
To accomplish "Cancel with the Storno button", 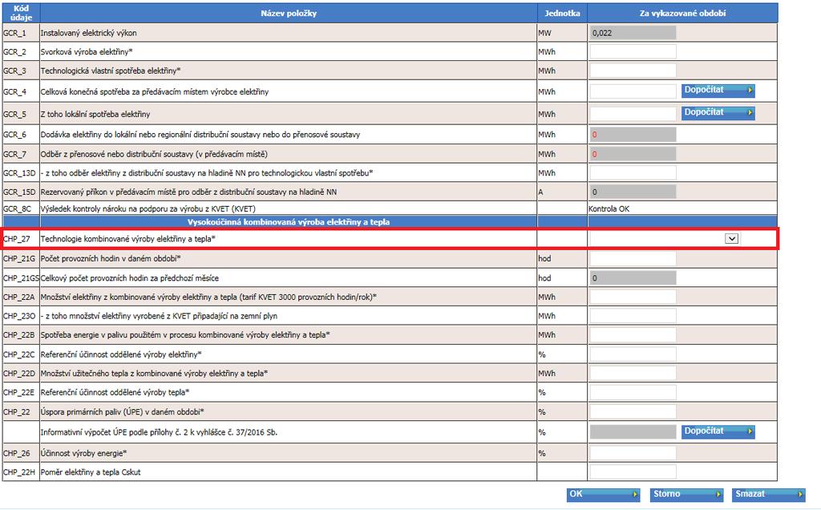I will click(686, 494).
